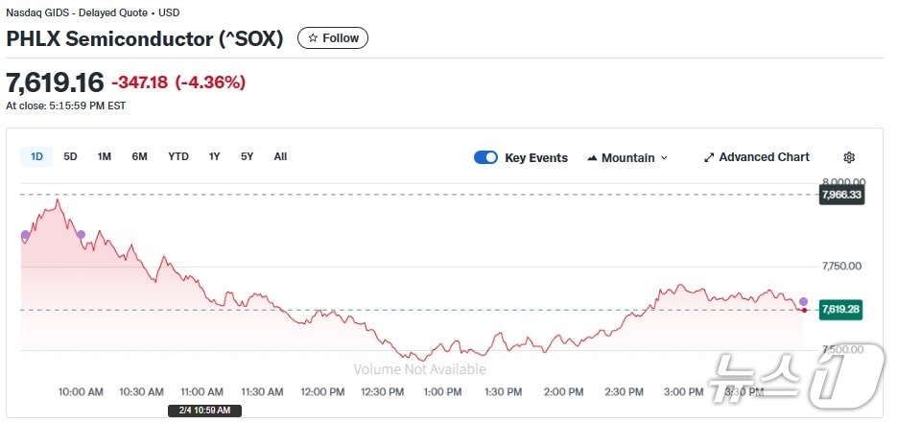Screen dimensions: 898x422
Task: Show All historical chart data
Action: click(x=280, y=156)
